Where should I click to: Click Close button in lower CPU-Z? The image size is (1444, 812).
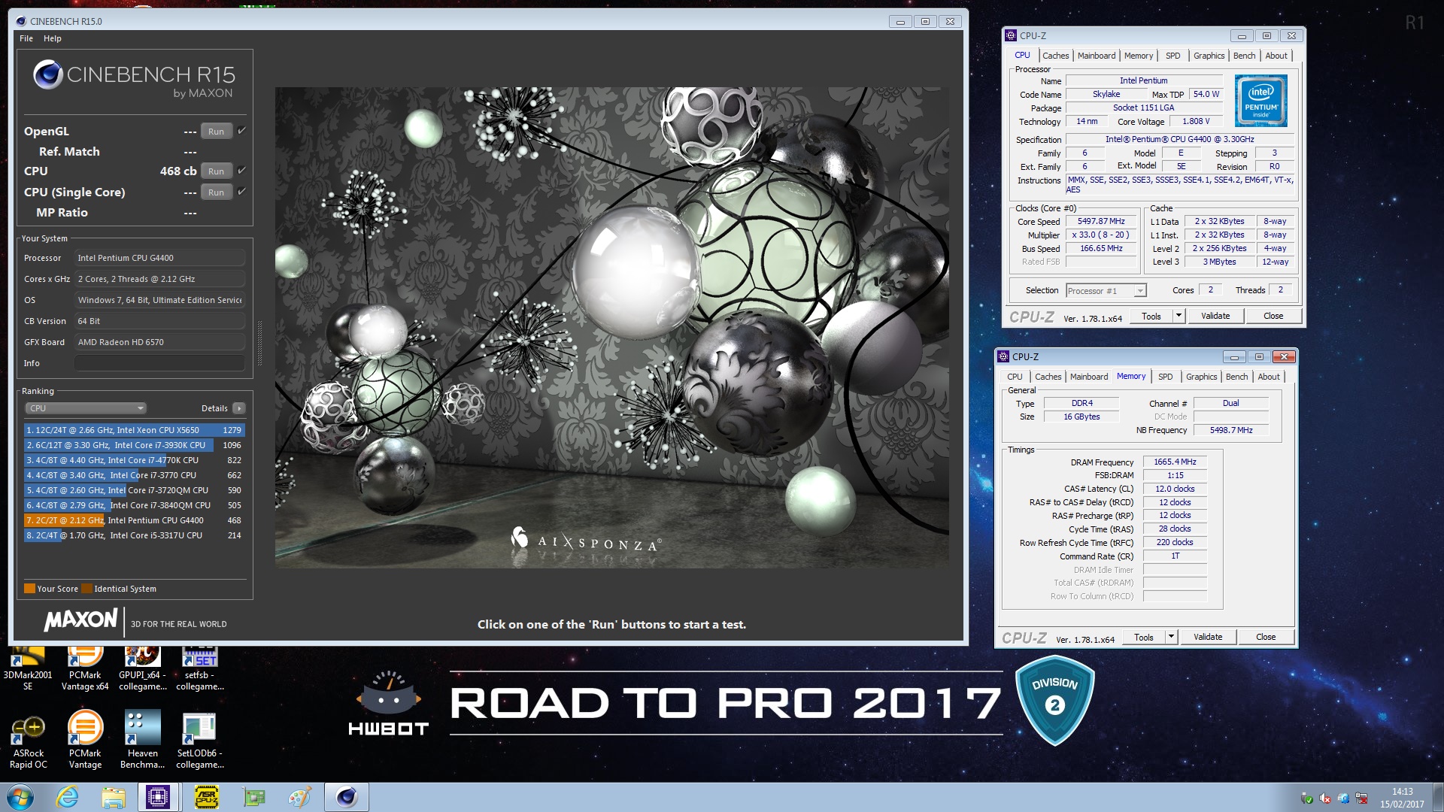click(x=1266, y=637)
